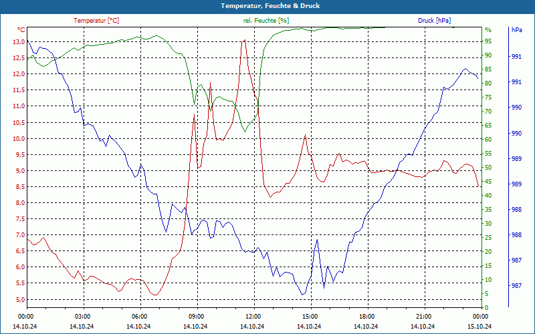The width and height of the screenshot is (535, 334).
Task: Click the 60 humidity axis value
Action: [488, 140]
